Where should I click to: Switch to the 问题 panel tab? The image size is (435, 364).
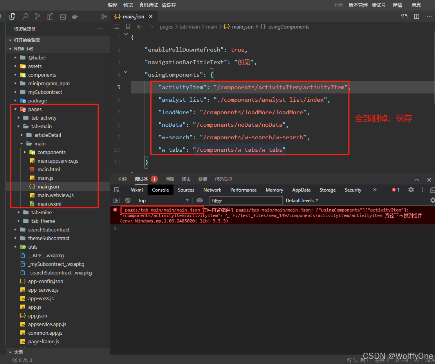(x=170, y=179)
